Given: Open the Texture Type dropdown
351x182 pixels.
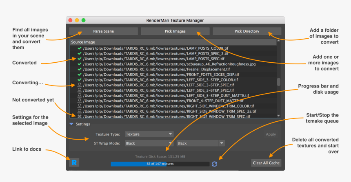Looking at the screenshot, I should point(149,134).
